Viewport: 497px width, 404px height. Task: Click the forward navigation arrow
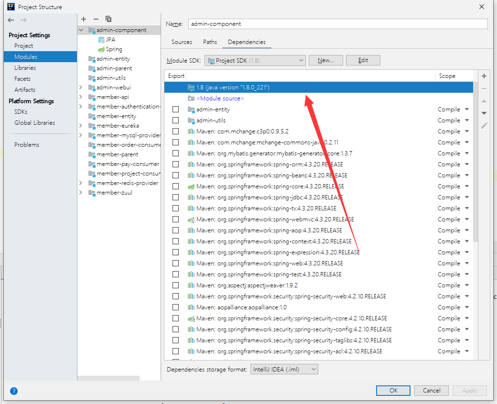(x=23, y=20)
